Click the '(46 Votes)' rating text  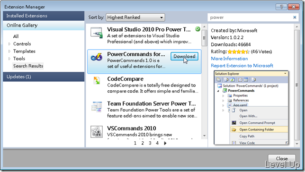tap(261, 52)
